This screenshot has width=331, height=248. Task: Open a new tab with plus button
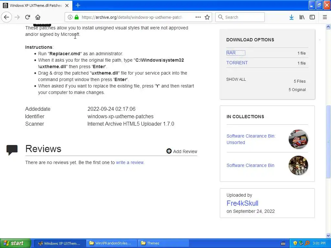coord(78,5)
